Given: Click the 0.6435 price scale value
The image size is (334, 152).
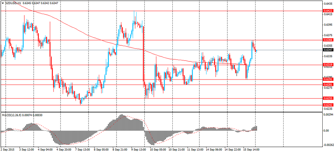Looking at the screenshot, I should click(x=327, y=4).
